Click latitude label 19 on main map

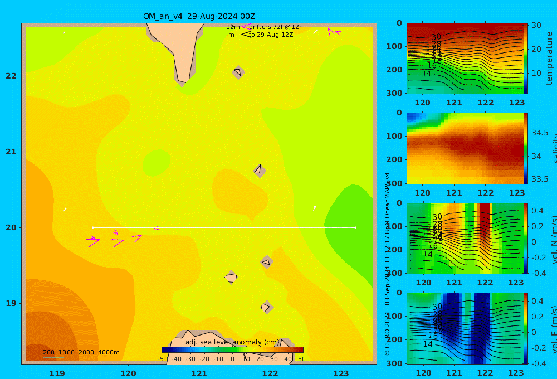click(x=11, y=303)
